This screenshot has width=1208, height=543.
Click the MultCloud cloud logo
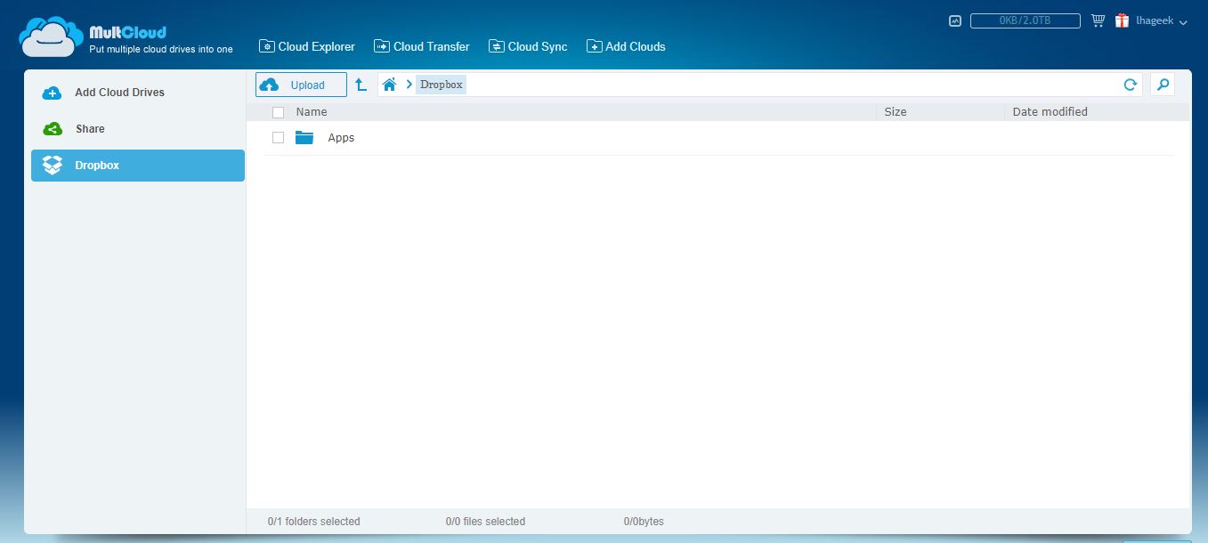point(52,37)
